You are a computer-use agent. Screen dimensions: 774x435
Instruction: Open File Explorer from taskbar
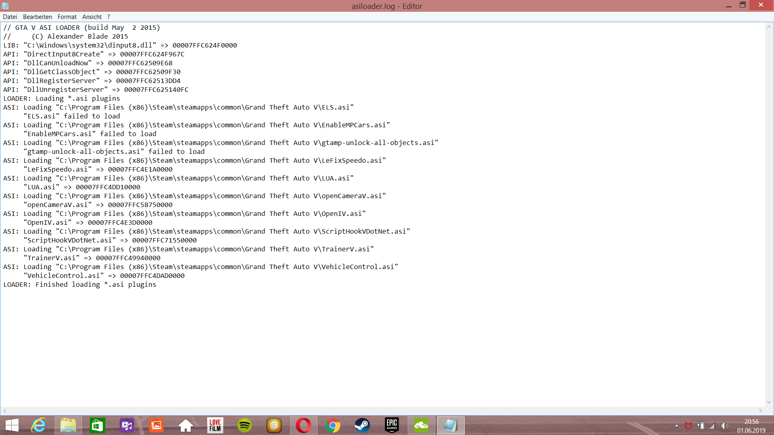(68, 425)
